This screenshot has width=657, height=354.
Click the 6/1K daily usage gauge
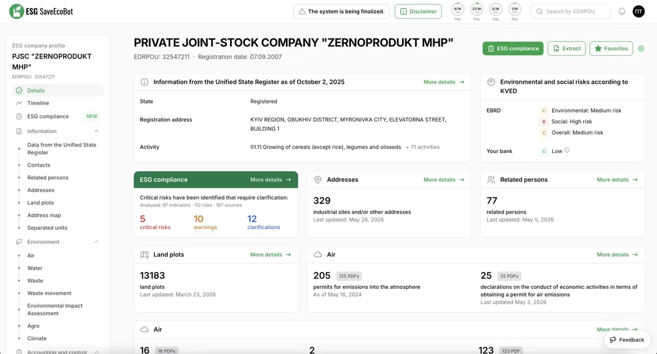pyautogui.click(x=458, y=10)
